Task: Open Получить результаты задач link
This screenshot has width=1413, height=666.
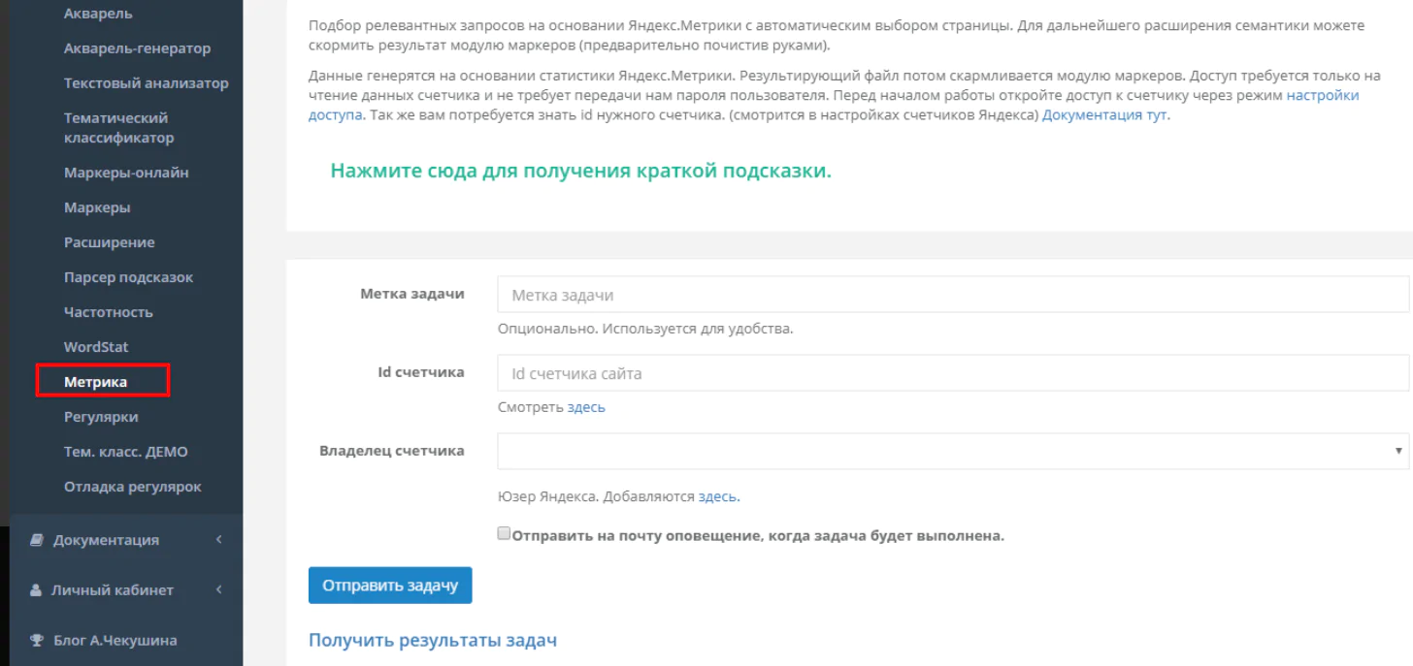Action: coord(433,641)
